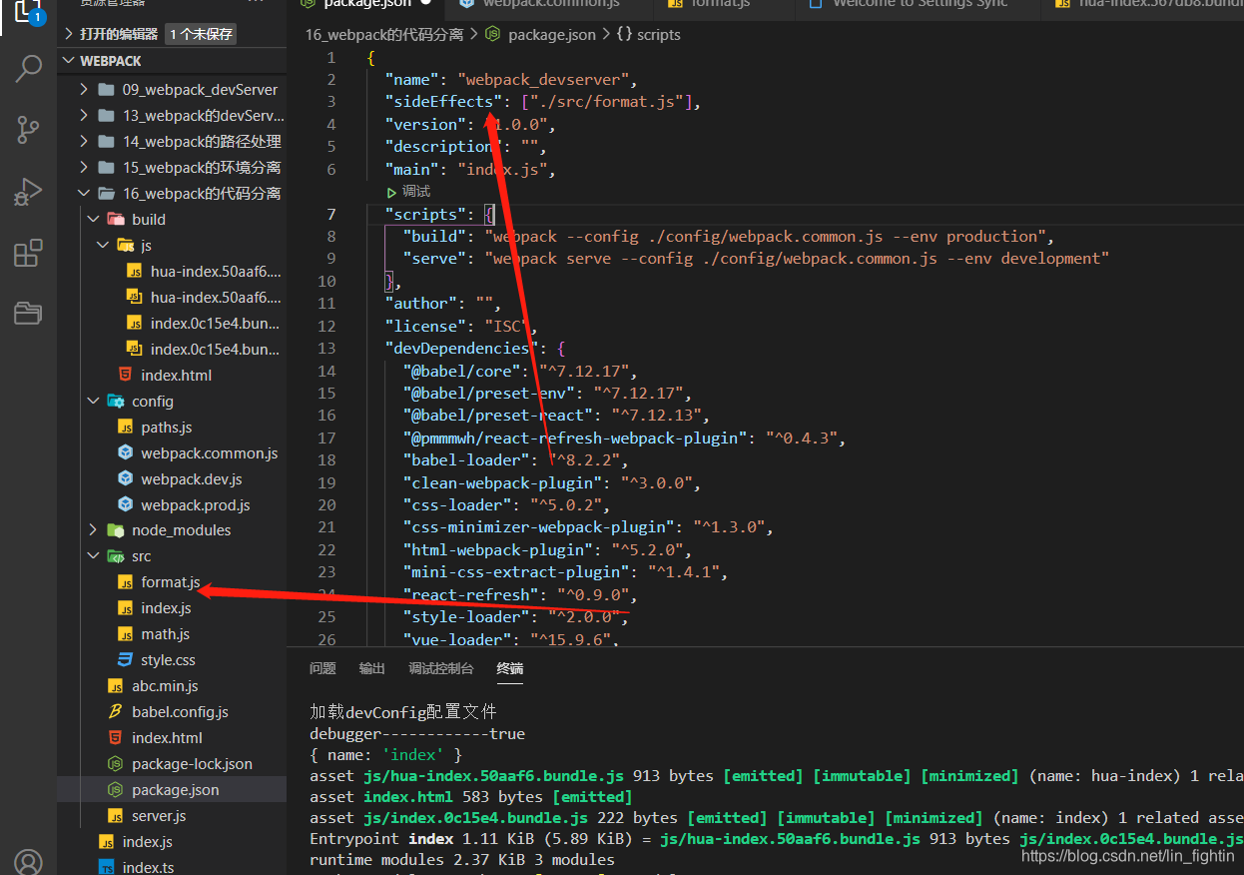Open the Source Control view
Screen dimensions: 1244x875
point(28,130)
